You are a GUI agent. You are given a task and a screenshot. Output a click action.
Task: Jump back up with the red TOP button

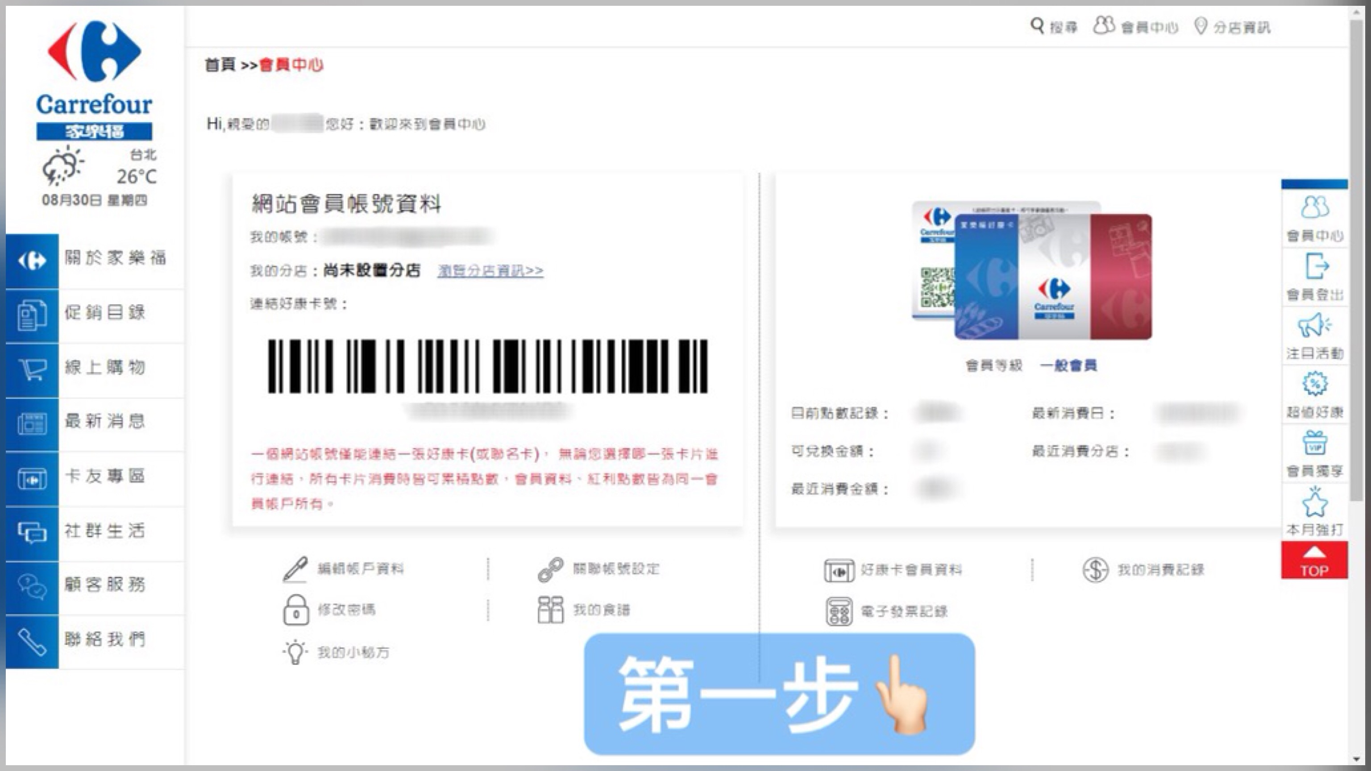pyautogui.click(x=1314, y=560)
